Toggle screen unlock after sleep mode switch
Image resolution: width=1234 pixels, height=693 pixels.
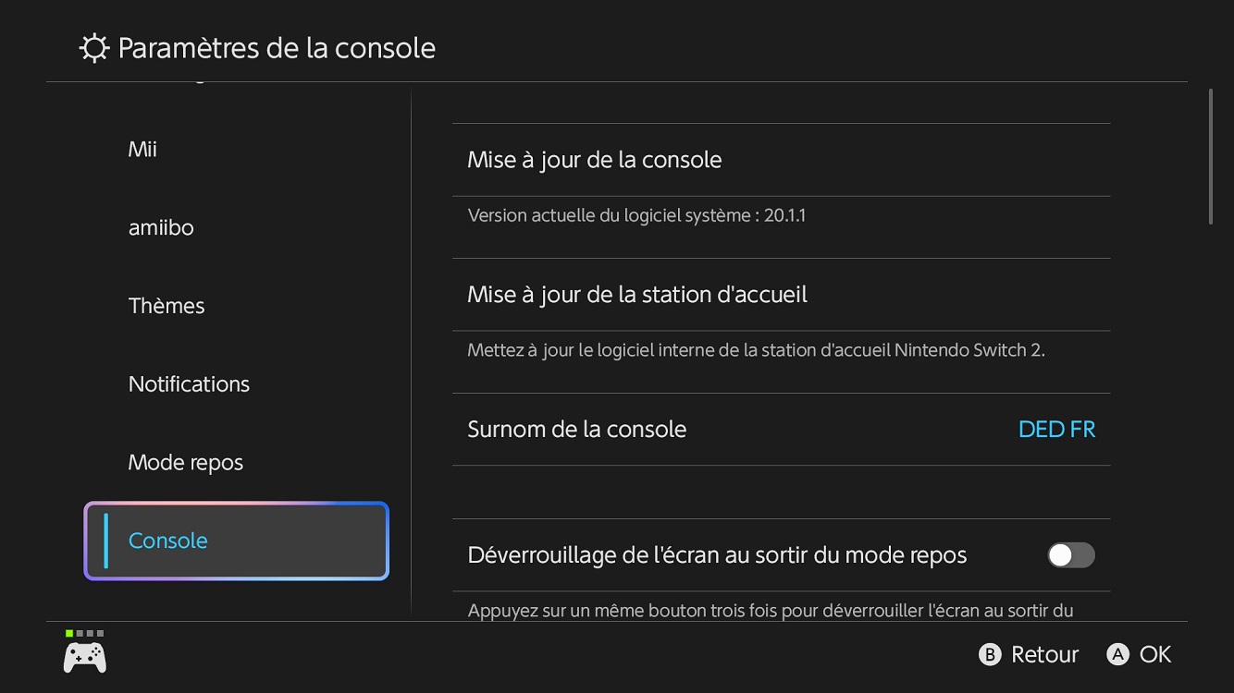(1071, 555)
